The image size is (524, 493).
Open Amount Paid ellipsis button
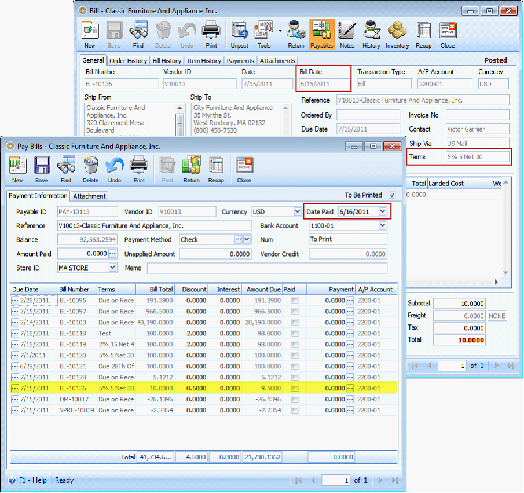112,254
